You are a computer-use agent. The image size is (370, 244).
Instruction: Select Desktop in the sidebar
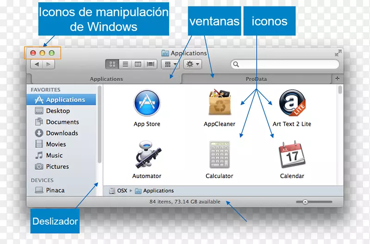(x=62, y=111)
